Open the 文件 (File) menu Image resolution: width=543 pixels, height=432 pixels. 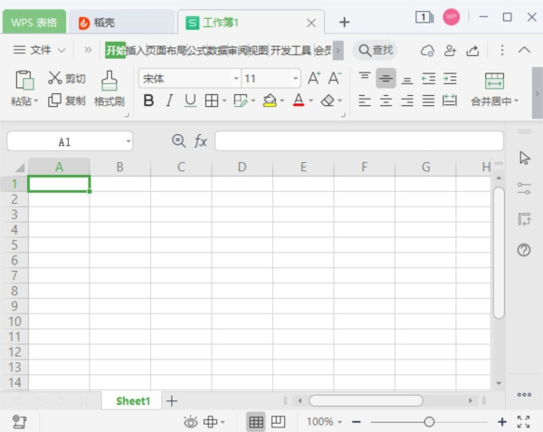[x=41, y=50]
